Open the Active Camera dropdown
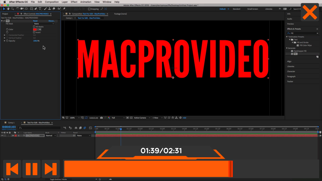The height and width of the screenshot is (181, 322). (x=142, y=118)
